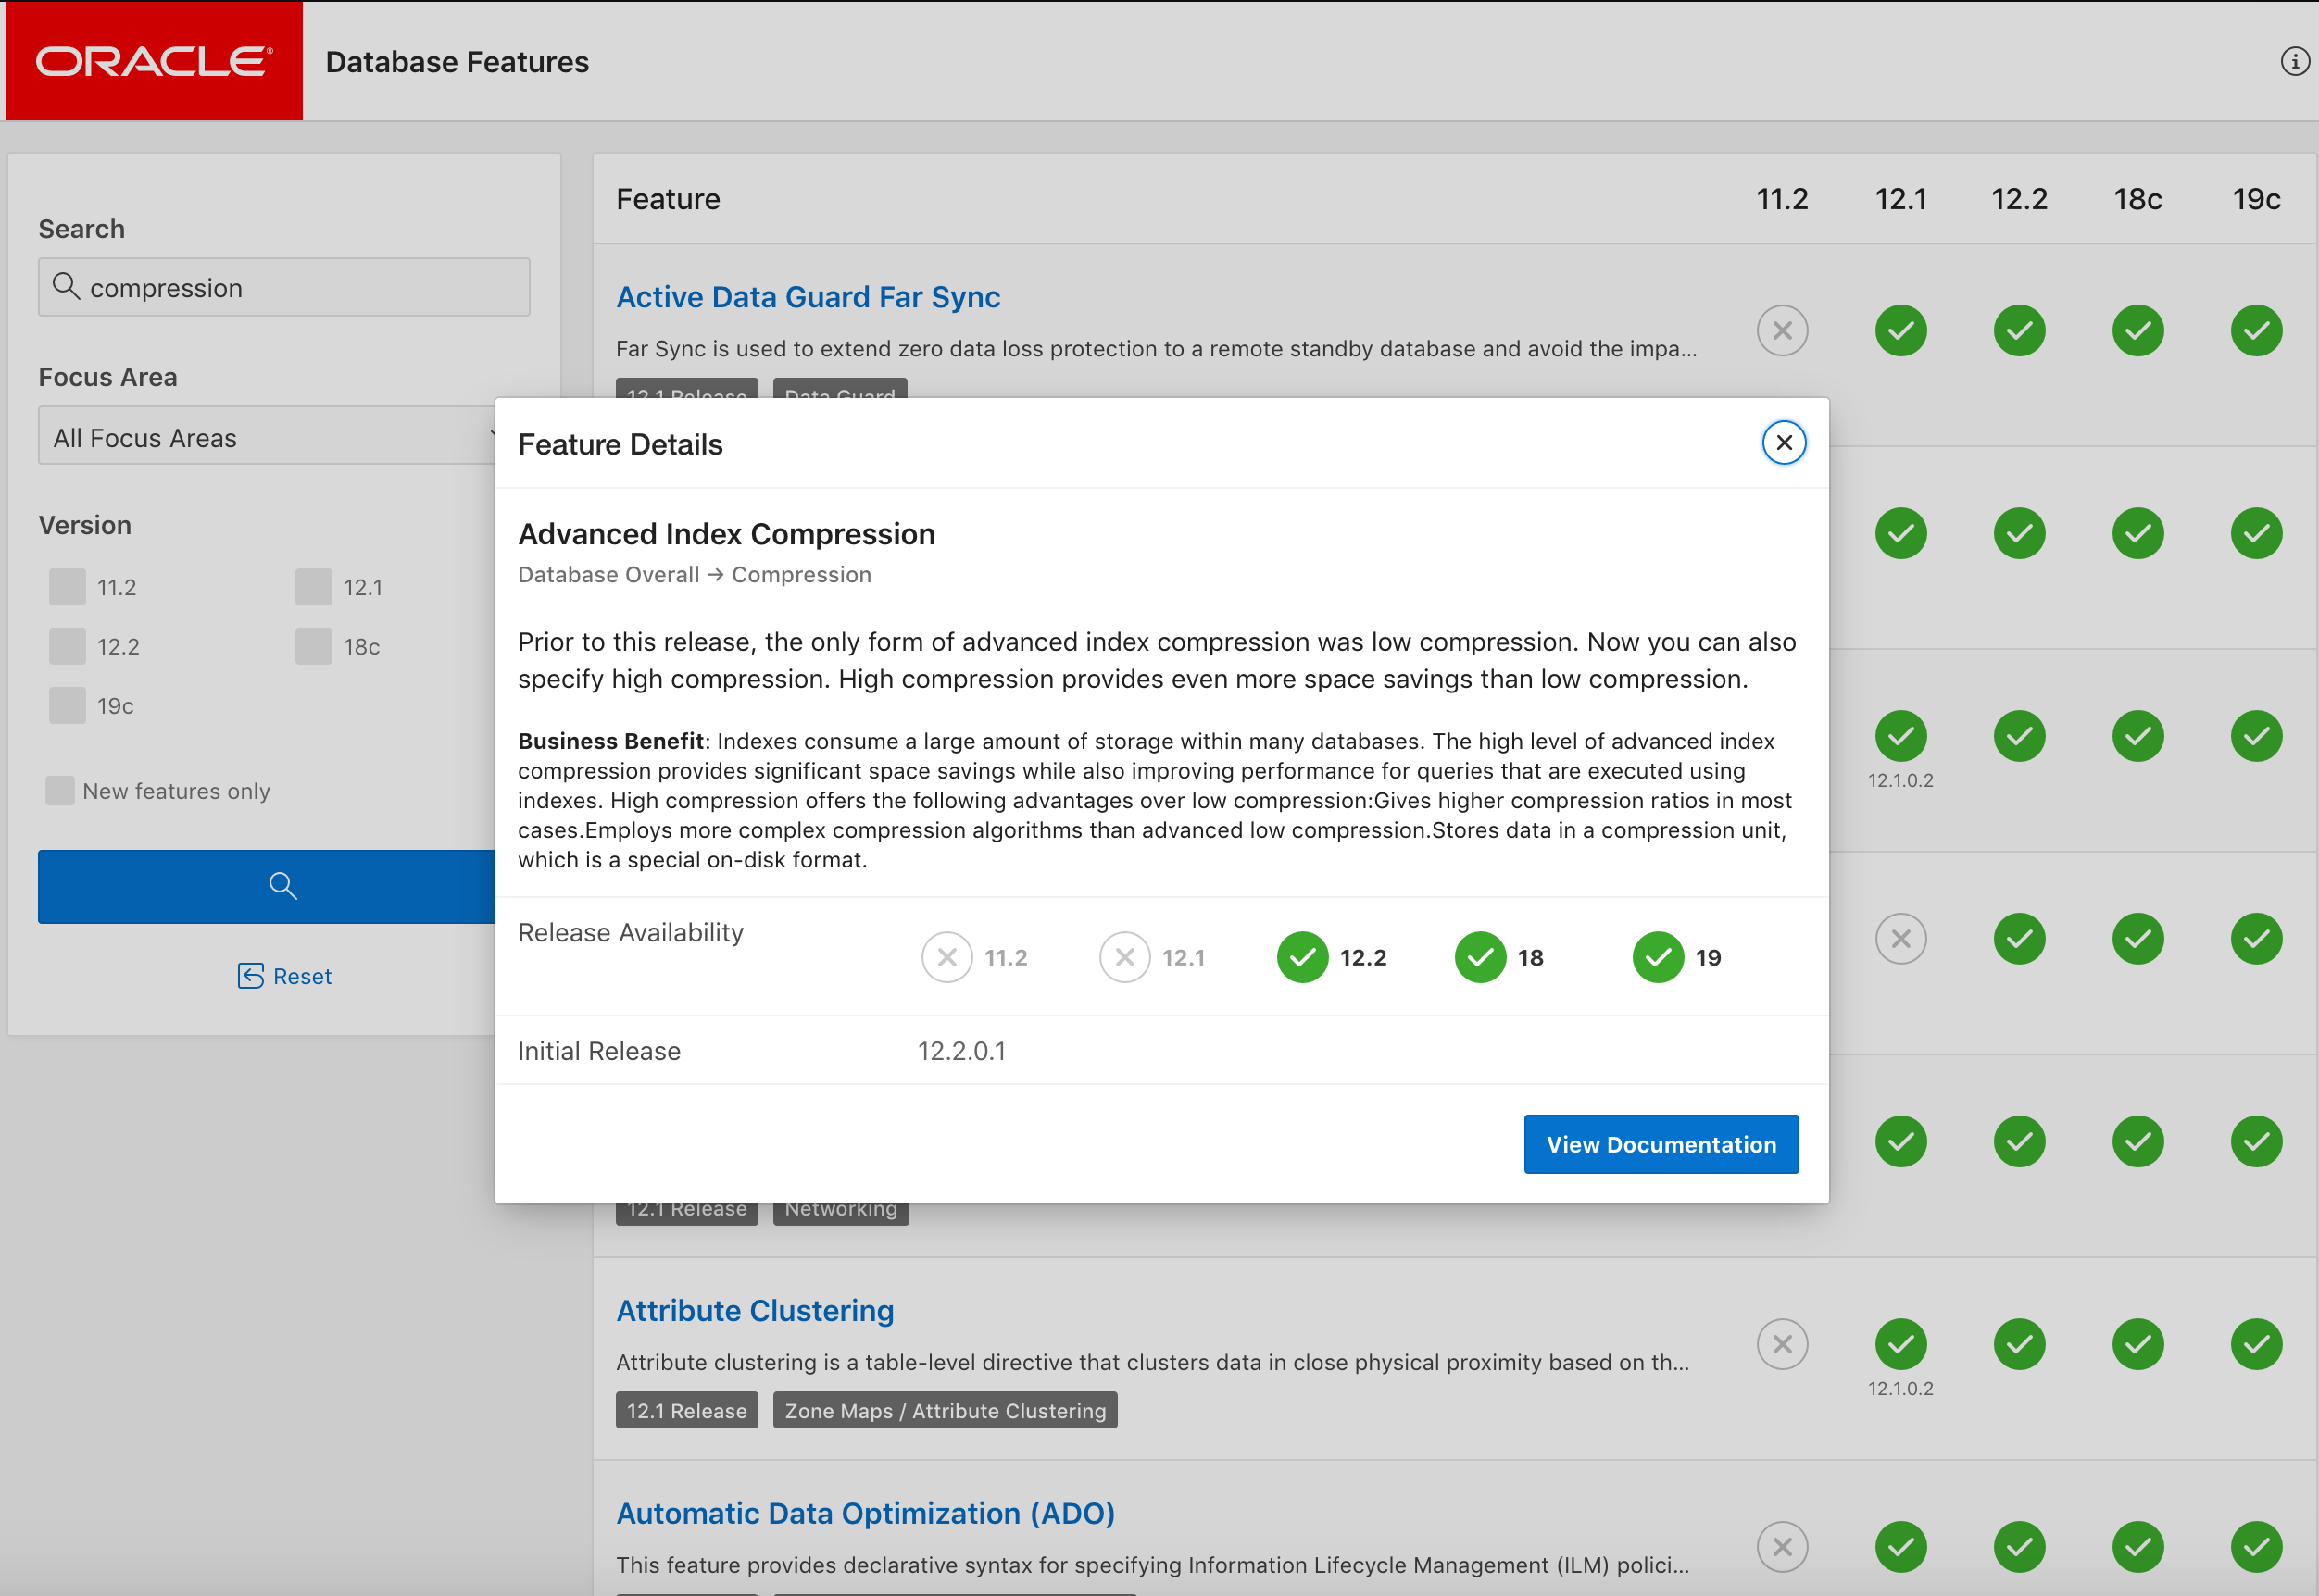This screenshot has height=1596, width=2319.
Task: Tick the 19c version filter
Action: pos(67,706)
